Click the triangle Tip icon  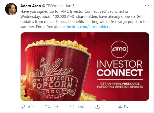120,107
